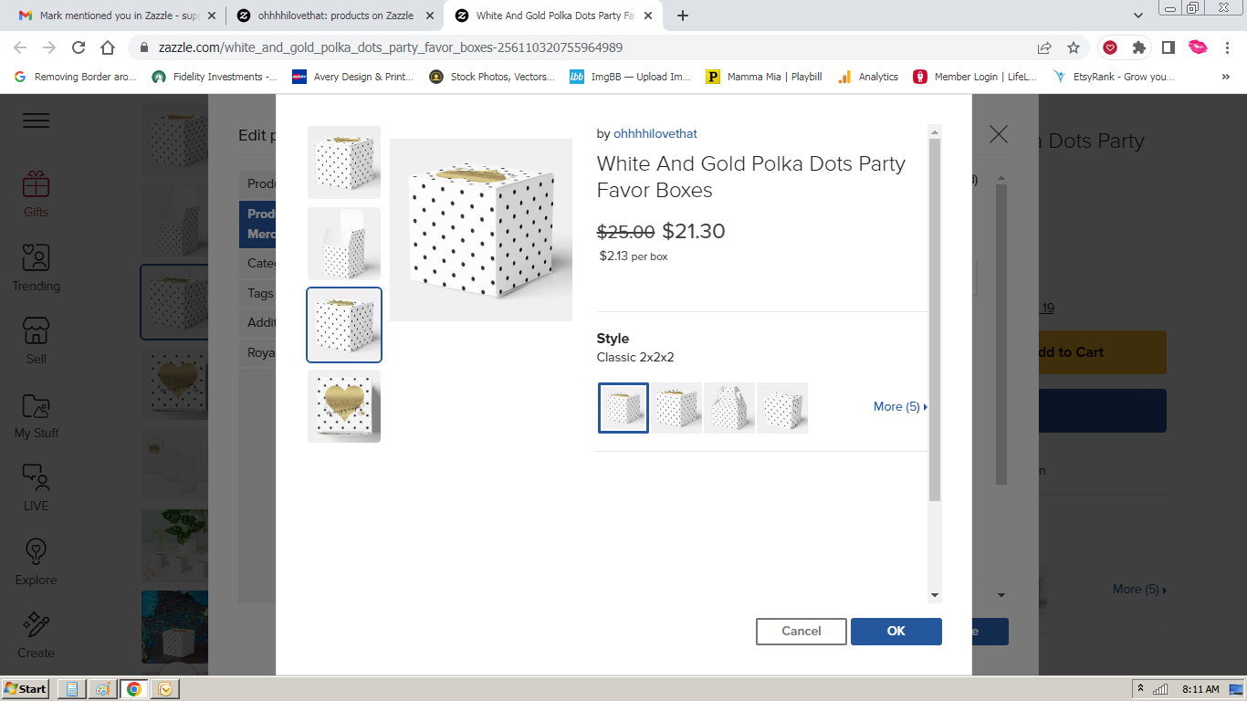Click the OK button
Screen dimensions: 1247x701
pos(896,632)
